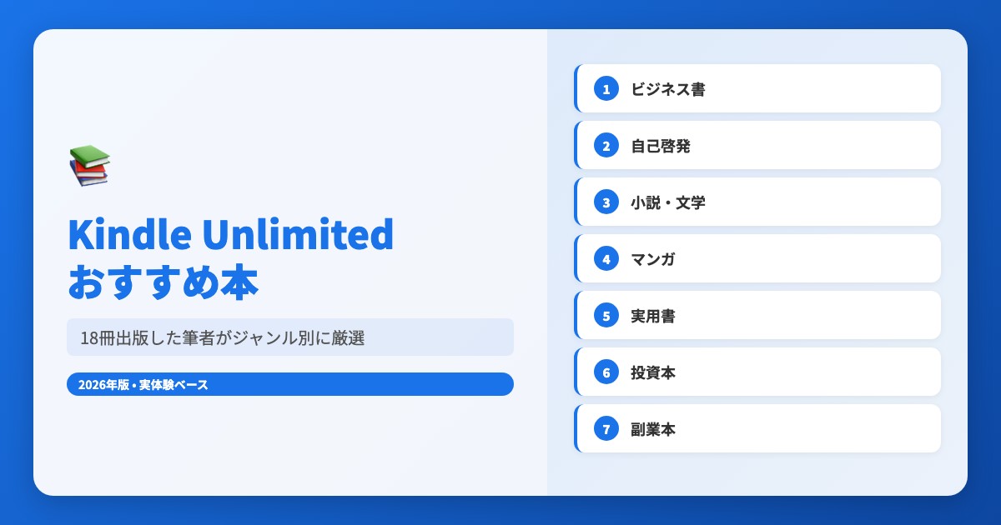The width and height of the screenshot is (1001, 525).
Task: Click the number 7 circle badge
Action: pyautogui.click(x=606, y=428)
